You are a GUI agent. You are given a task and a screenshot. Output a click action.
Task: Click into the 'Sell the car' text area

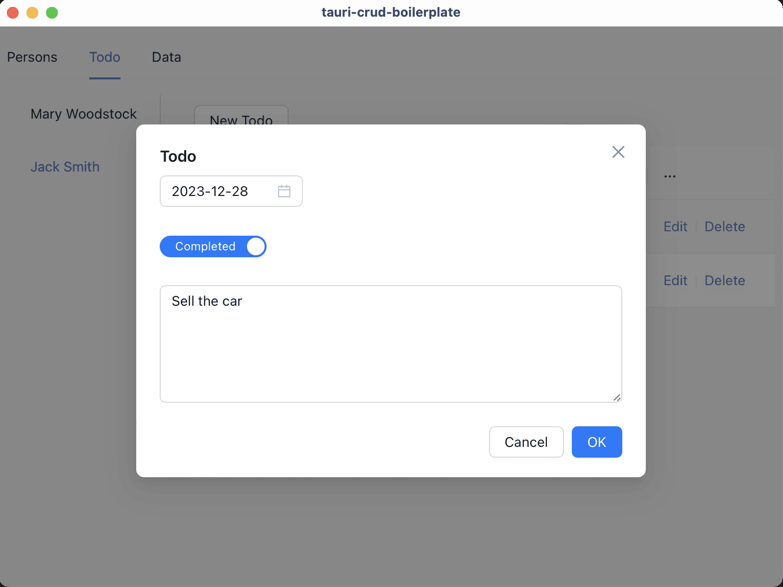pos(391,343)
